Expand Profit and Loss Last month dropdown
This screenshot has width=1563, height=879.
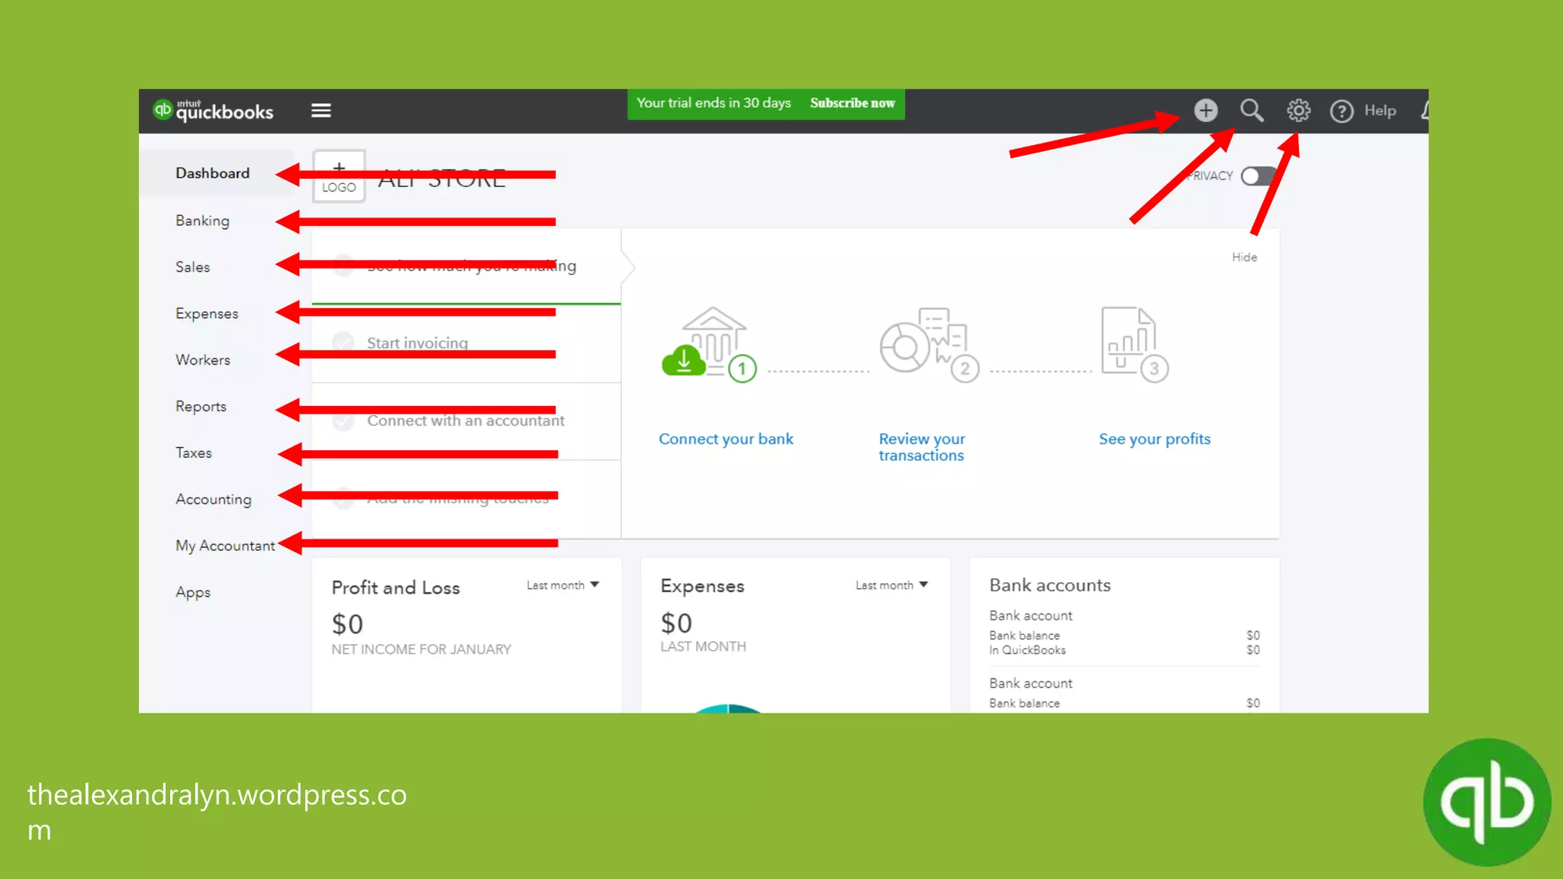pos(563,585)
